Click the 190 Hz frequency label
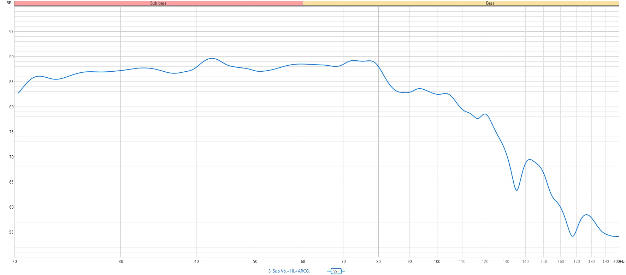Screen dimensions: 626x275 [606, 262]
